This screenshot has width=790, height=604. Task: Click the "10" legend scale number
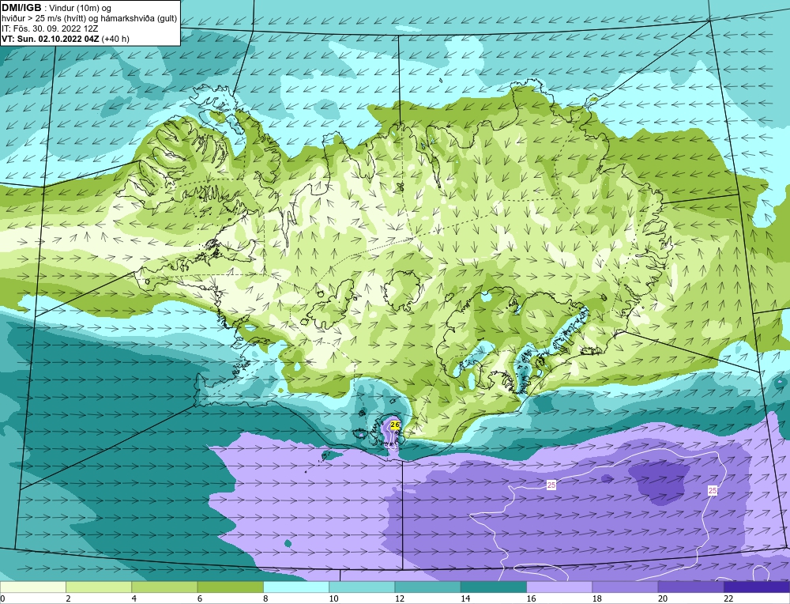coord(333,599)
